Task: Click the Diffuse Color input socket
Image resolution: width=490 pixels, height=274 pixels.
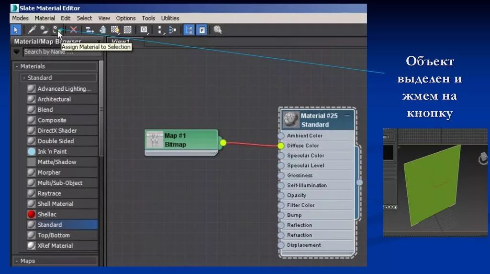Action: click(281, 146)
